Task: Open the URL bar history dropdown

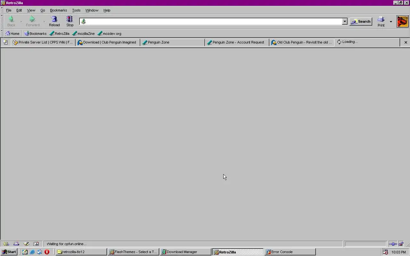Action: 345,21
